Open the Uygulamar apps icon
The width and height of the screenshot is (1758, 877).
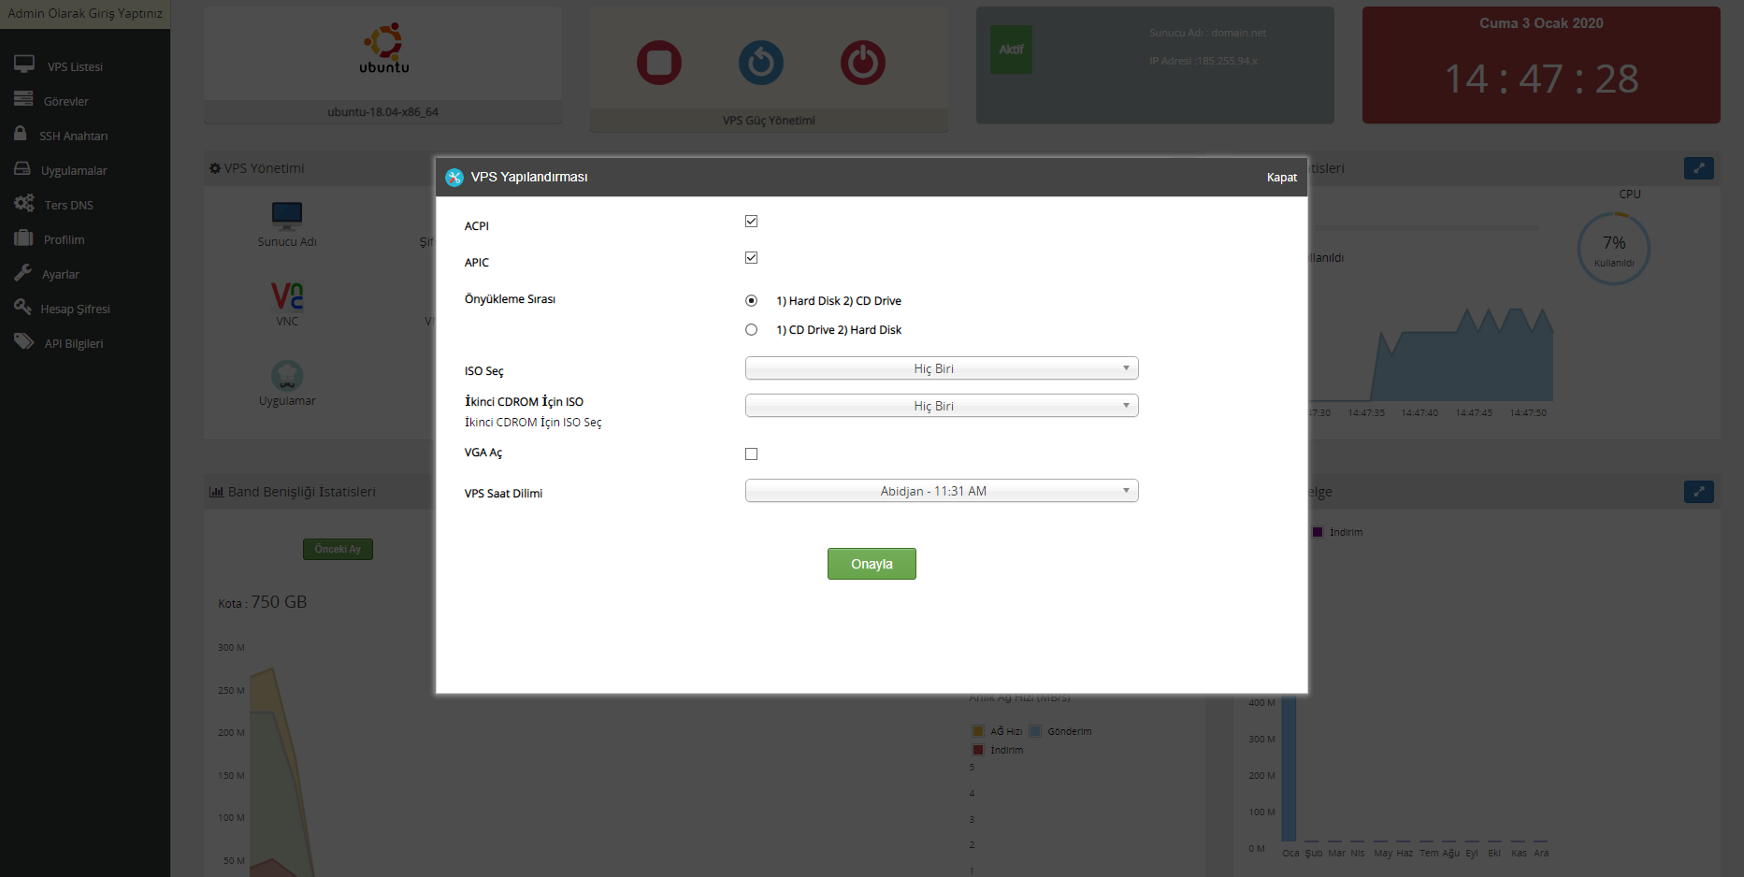287,376
